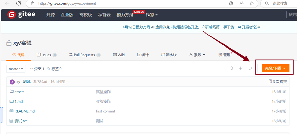297x134 pixels.
Task: Click the 测试.txt file icon
Action: tap(12, 121)
